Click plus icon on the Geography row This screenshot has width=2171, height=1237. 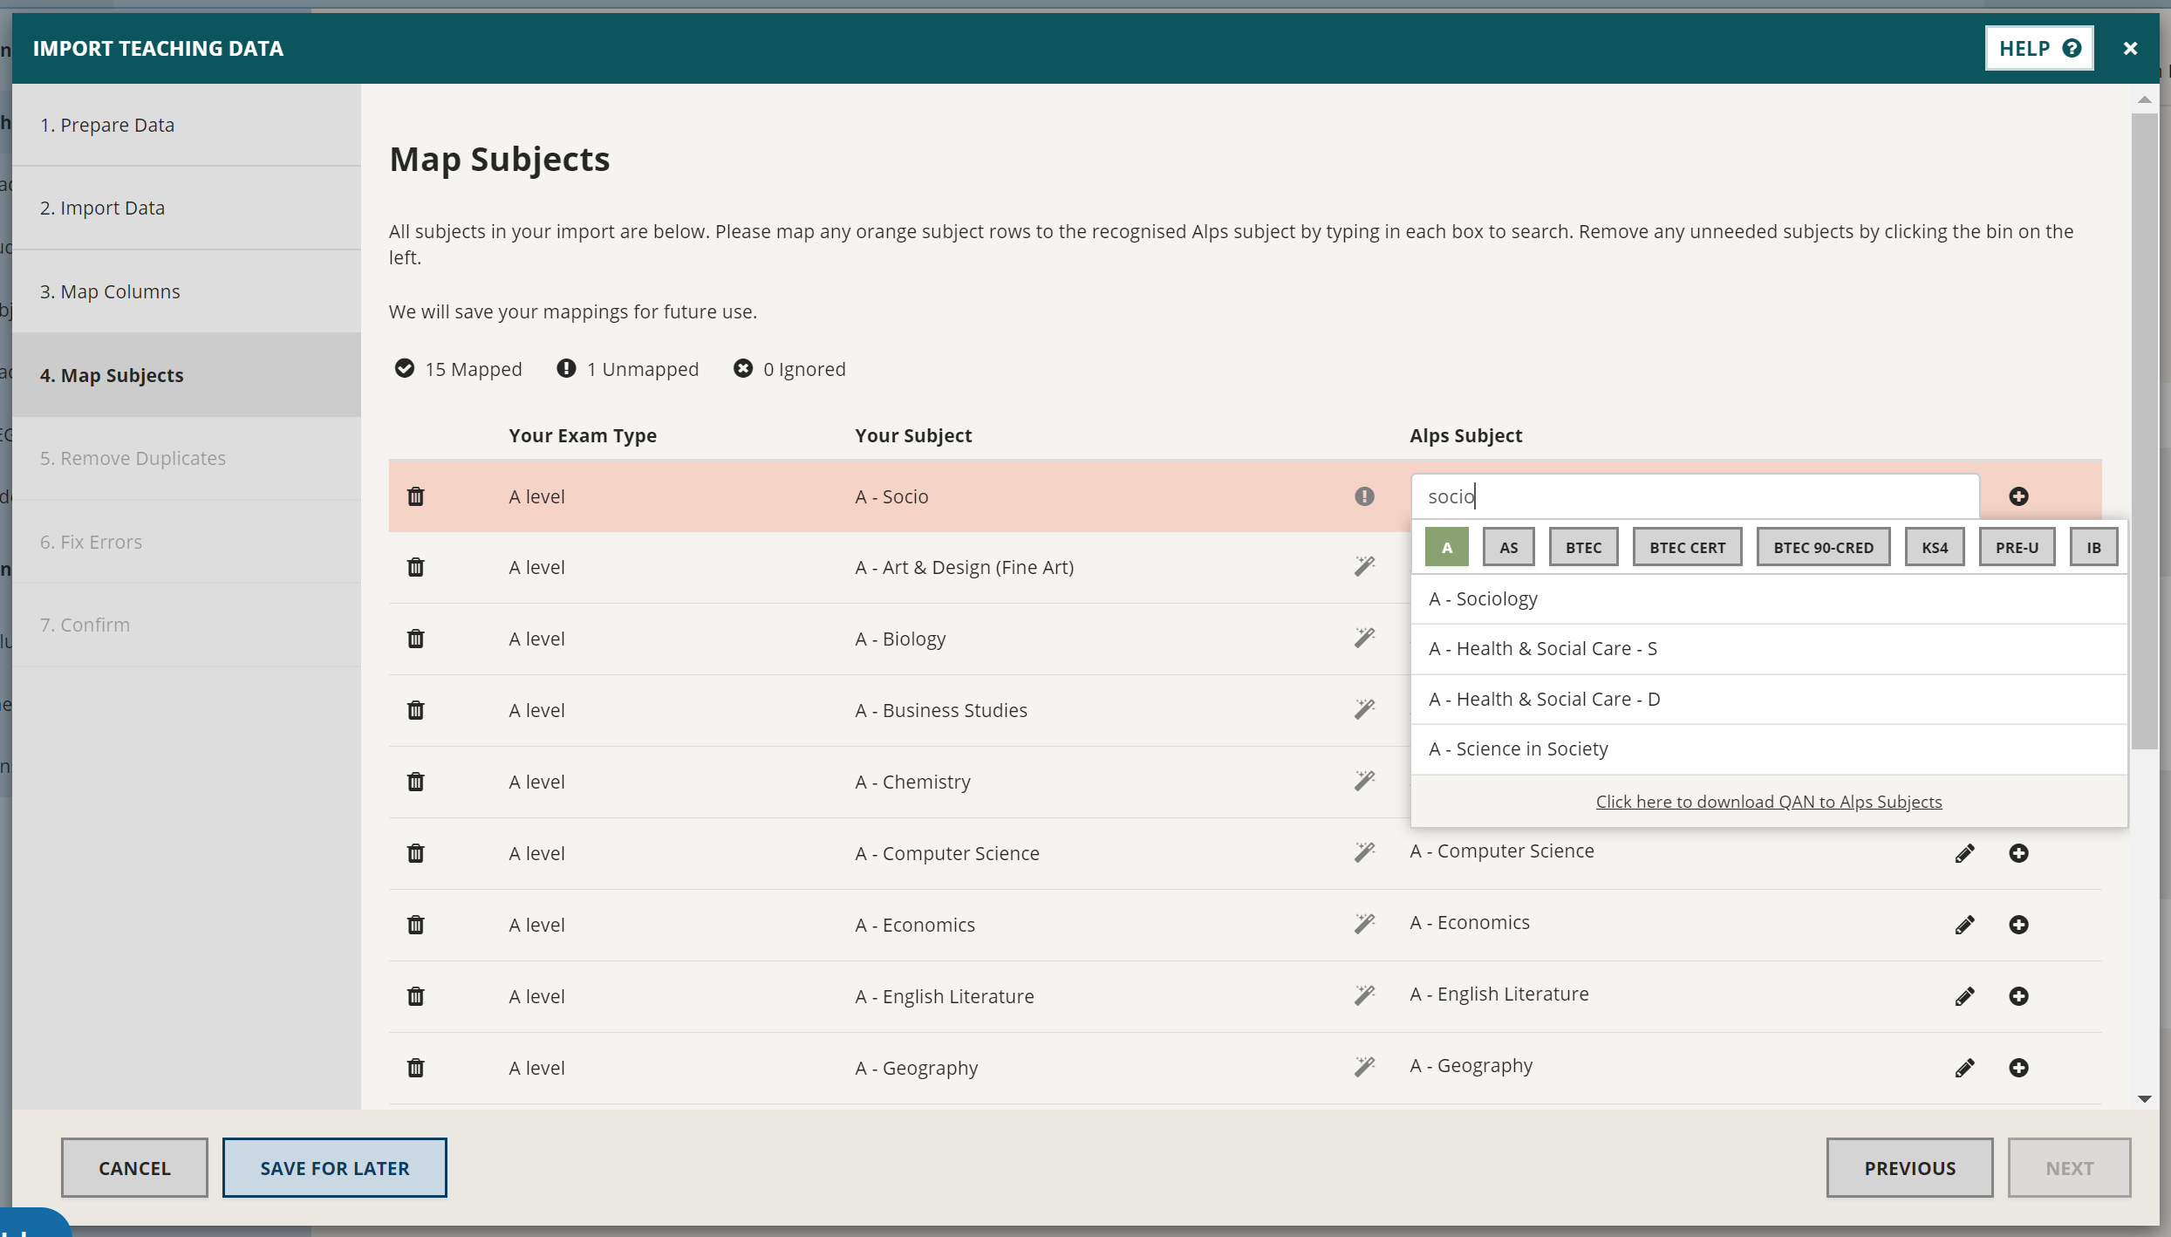pyautogui.click(x=2018, y=1068)
